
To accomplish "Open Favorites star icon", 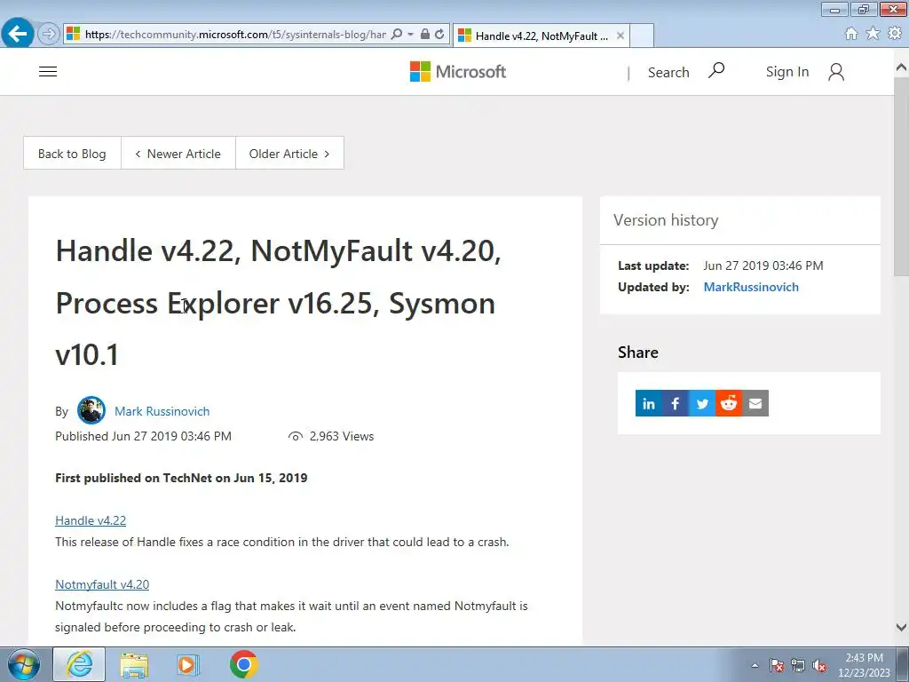I will click(873, 34).
